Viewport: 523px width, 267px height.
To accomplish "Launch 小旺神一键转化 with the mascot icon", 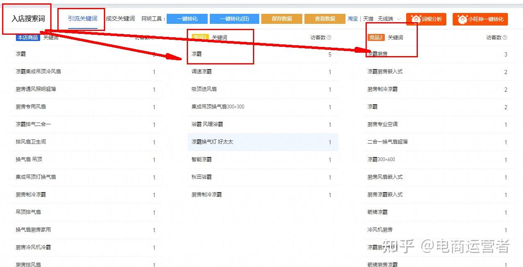I will point(480,19).
